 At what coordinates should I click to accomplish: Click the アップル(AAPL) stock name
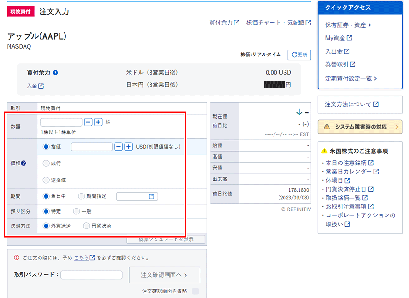coord(37,36)
